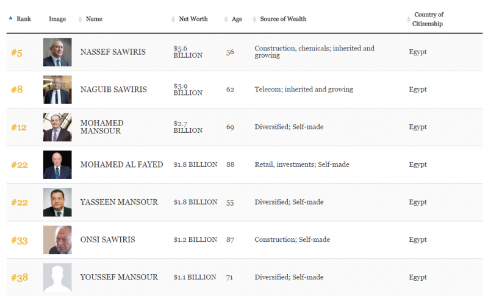
Task: Select Yasseen Mansour's photo
Action: point(57,202)
